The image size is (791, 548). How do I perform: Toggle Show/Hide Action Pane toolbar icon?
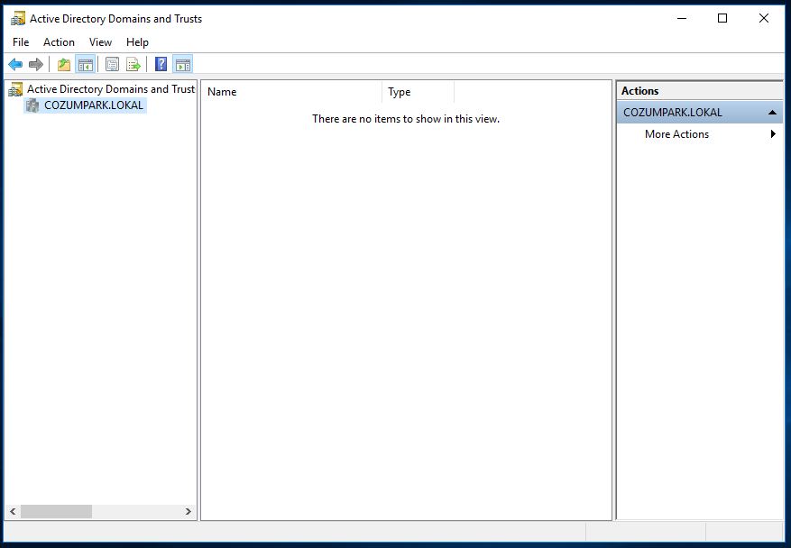tap(182, 64)
